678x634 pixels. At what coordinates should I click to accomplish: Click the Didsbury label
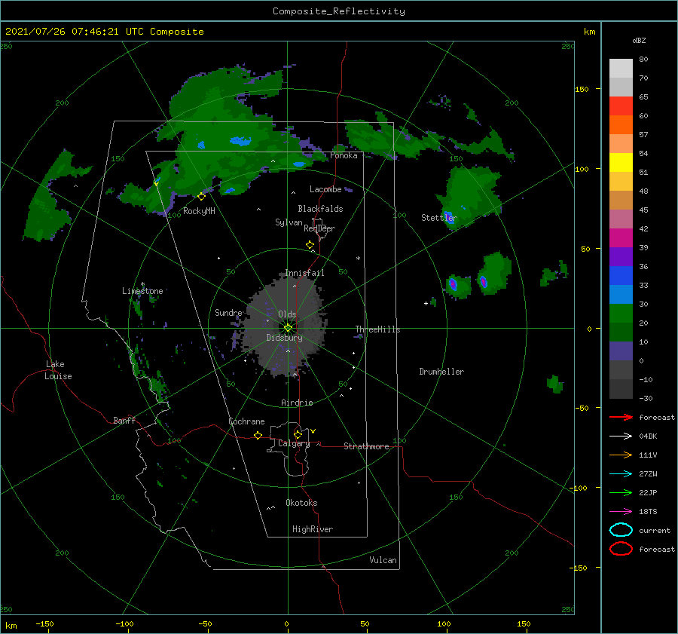point(285,338)
